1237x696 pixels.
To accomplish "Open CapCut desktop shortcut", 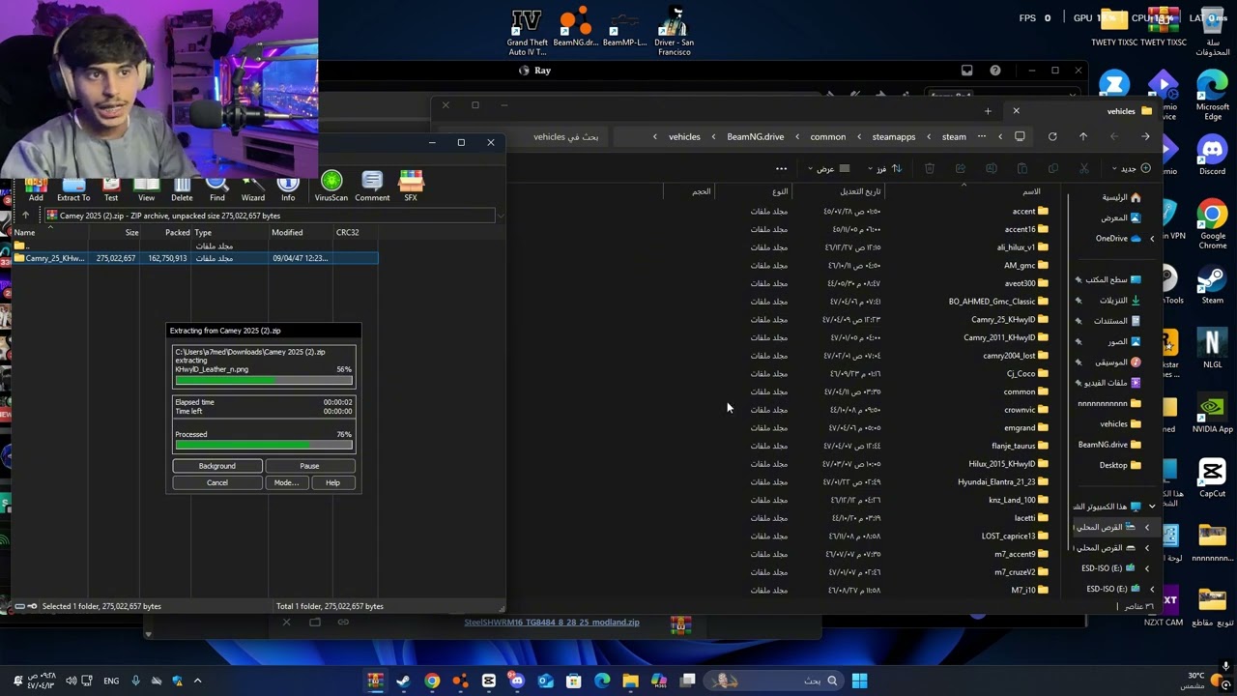I will pos(1212,478).
